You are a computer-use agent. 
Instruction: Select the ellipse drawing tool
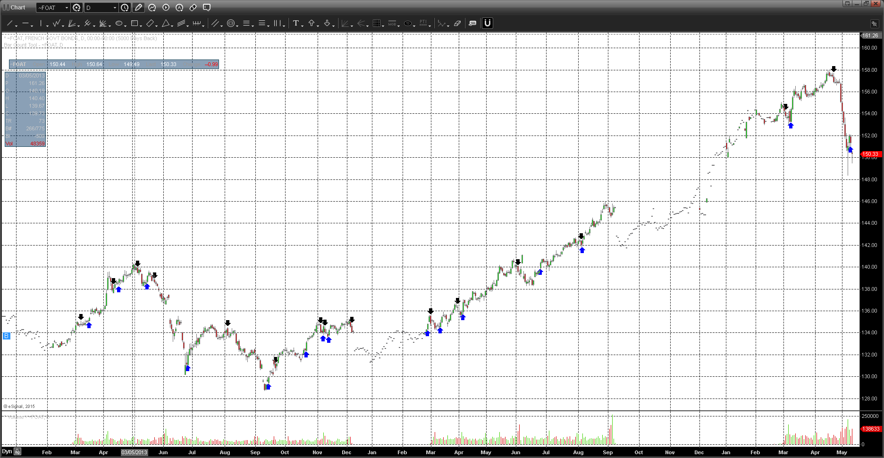(119, 23)
